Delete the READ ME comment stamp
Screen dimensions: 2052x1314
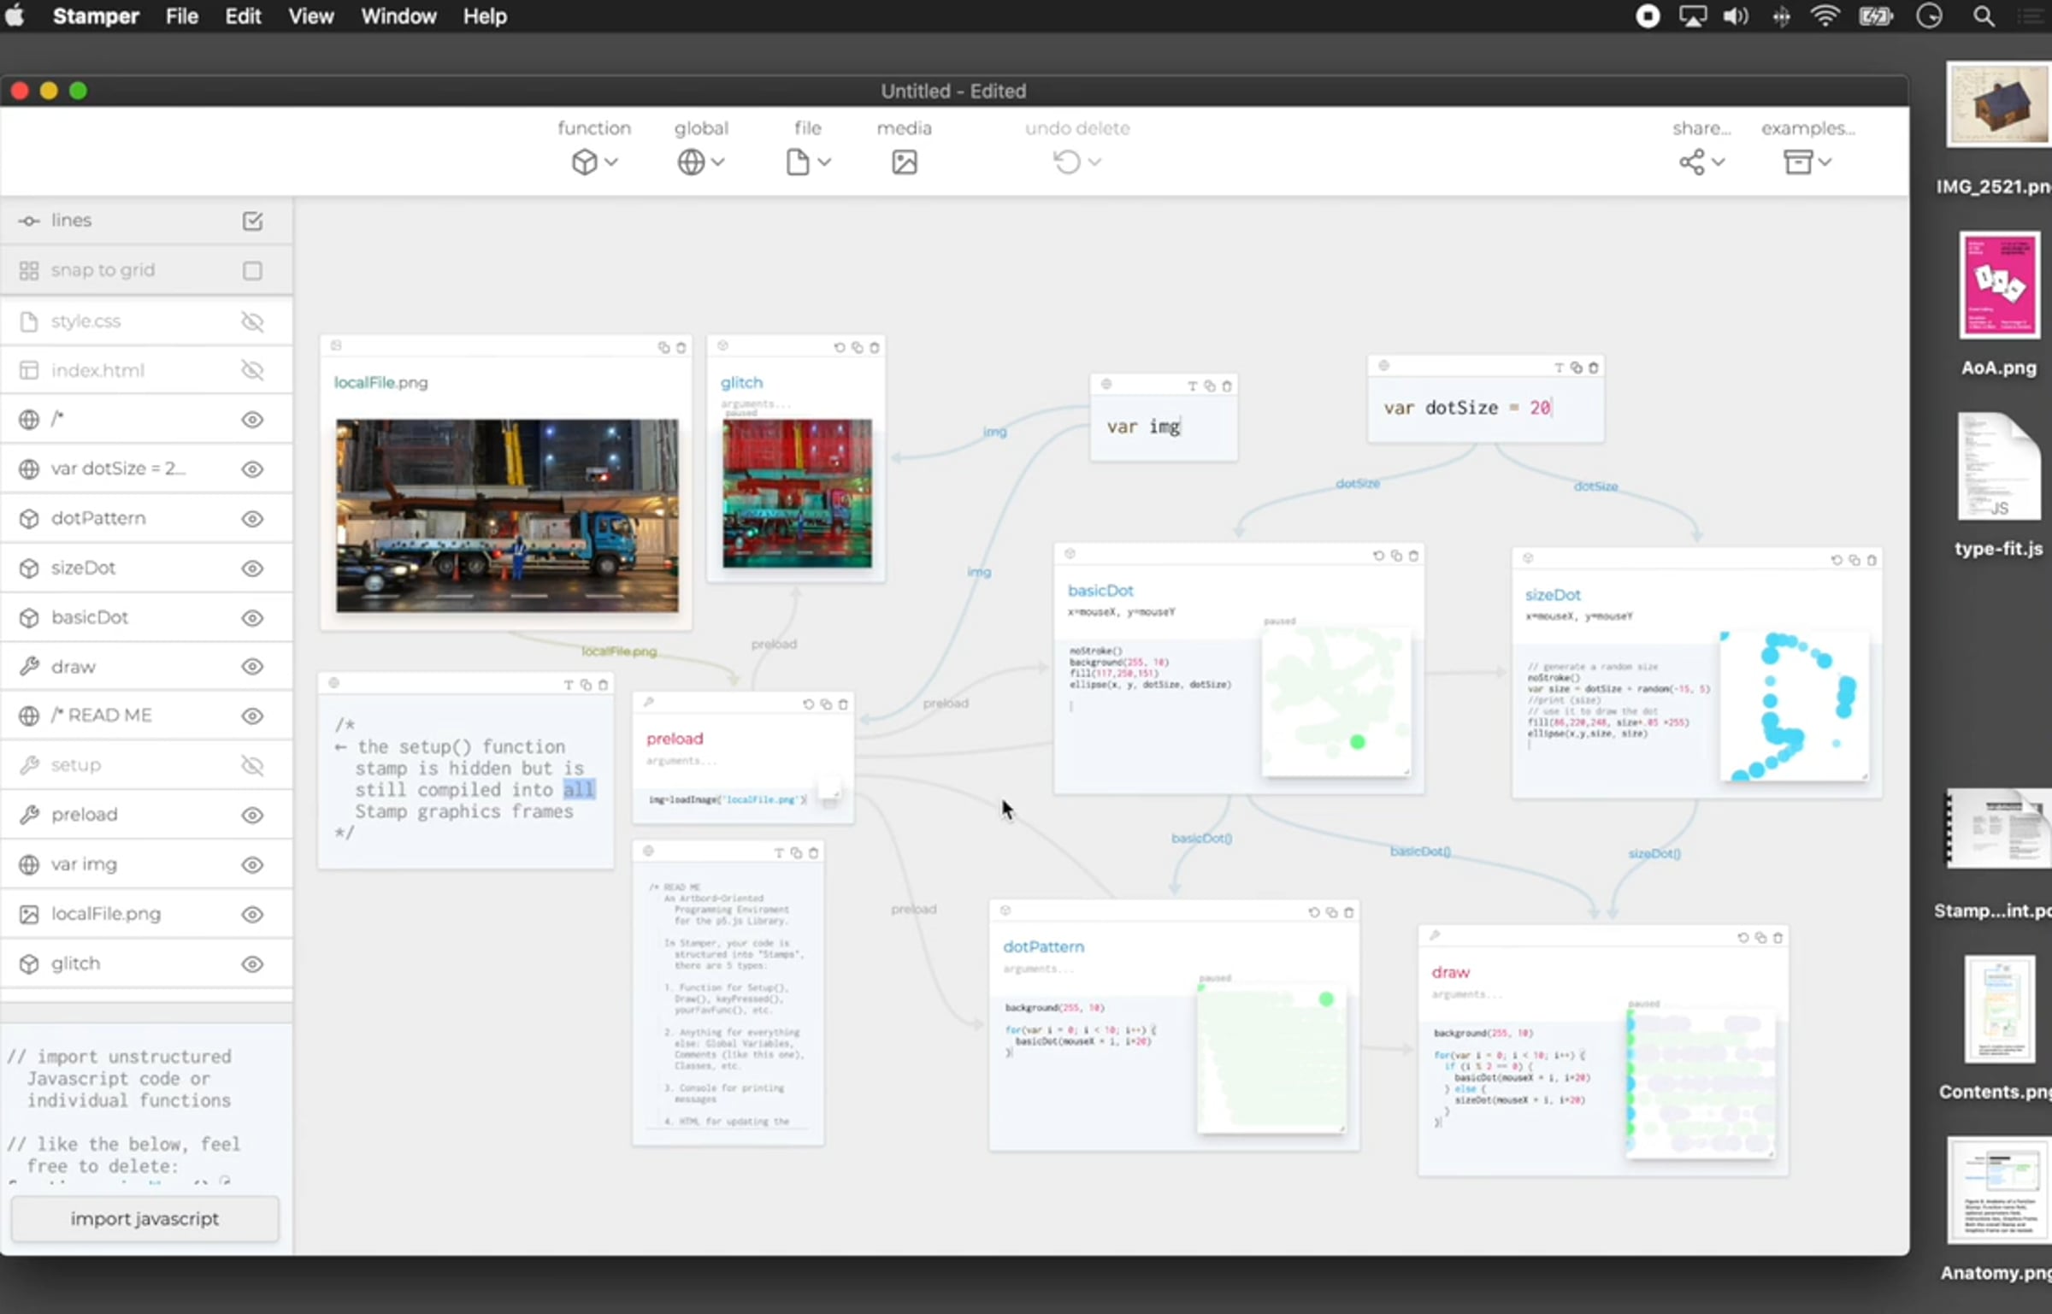pos(813,853)
